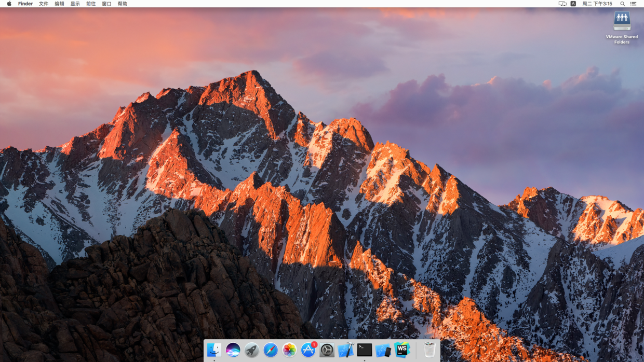
Task: Open the 文件 menu
Action: [x=44, y=4]
